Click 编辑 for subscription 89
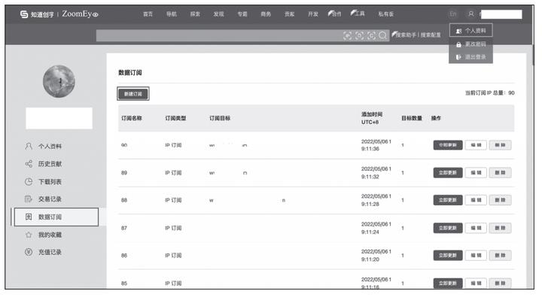Screen dimensions: 542x297 476,173
